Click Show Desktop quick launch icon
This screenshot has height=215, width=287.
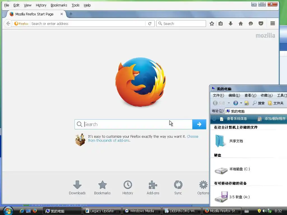28,211
